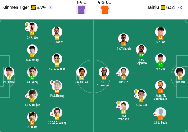Image resolution: width=188 pixels, height=132 pixels.
Task: Select the purple 5-4-1 jersey icon
Action: tap(81, 10)
